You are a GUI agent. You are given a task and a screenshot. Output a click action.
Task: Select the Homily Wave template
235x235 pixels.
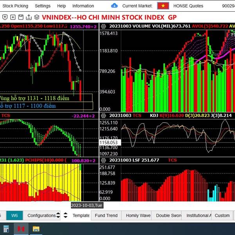pyautogui.click(x=136, y=215)
